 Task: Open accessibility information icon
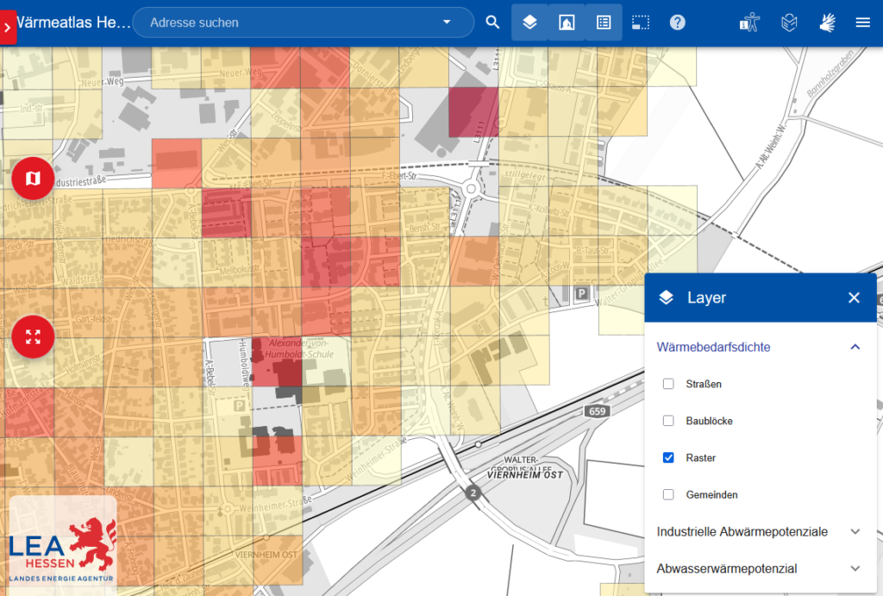(748, 22)
